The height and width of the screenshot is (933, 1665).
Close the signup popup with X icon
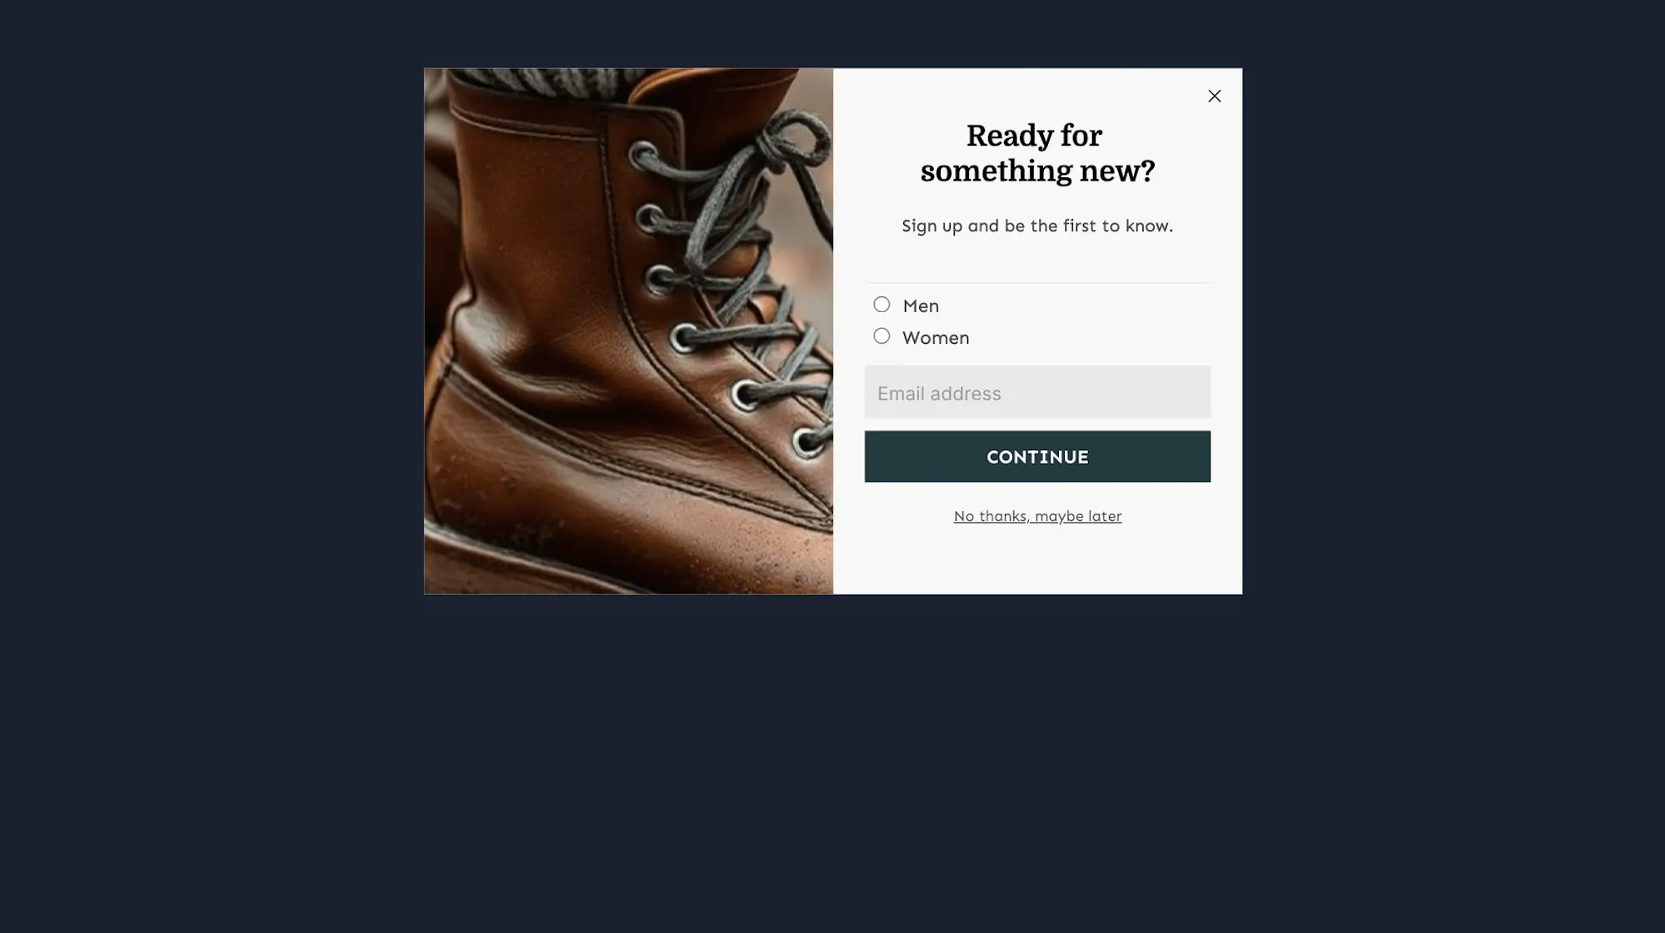[1215, 96]
